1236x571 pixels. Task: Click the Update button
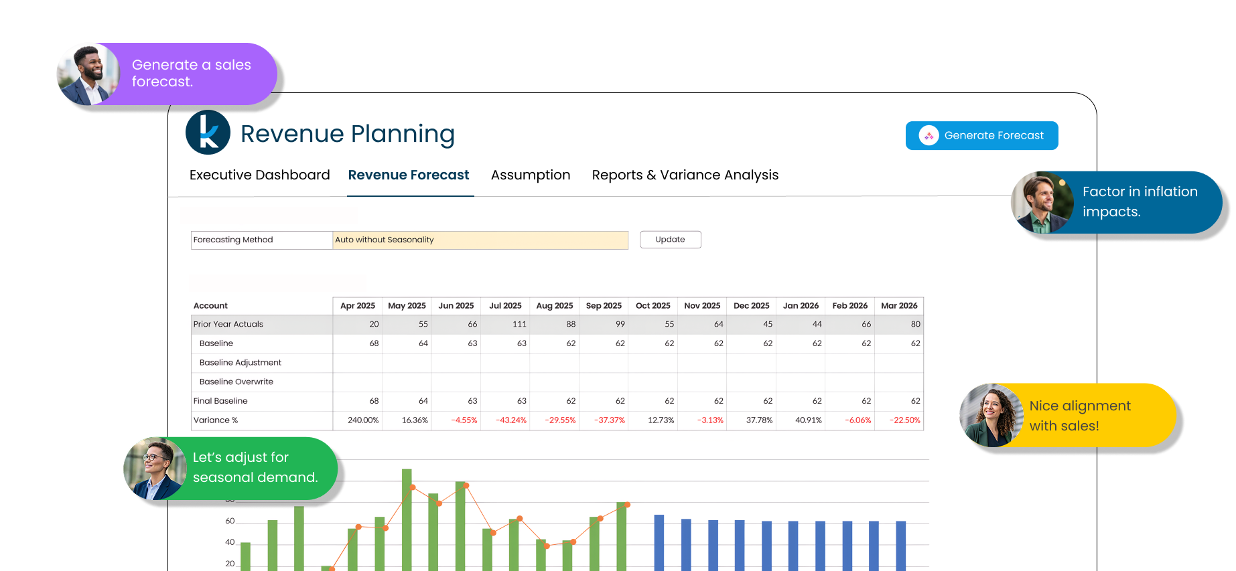(x=670, y=240)
